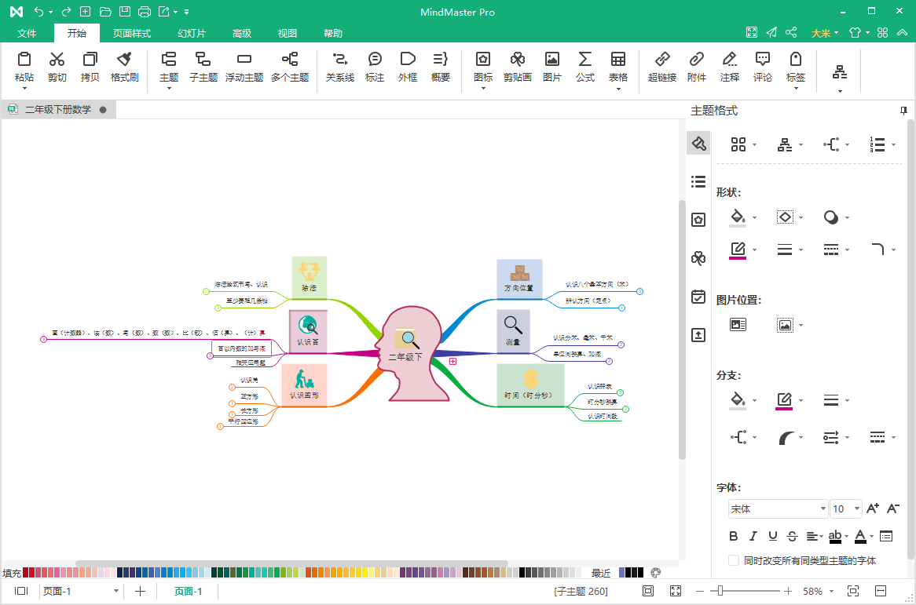Toggle Bold font formatting

(733, 537)
